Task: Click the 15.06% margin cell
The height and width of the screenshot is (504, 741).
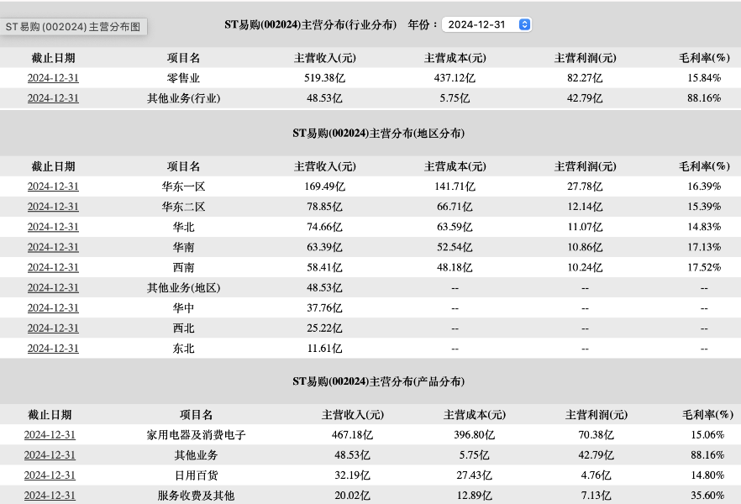Action: (707, 435)
